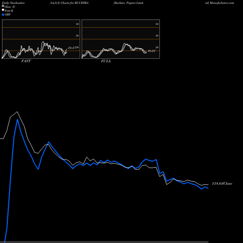Image resolution: width=243 pixels, height=243 pixels.
Task: Select the 'OBV' legend label
Action: tap(8, 15)
